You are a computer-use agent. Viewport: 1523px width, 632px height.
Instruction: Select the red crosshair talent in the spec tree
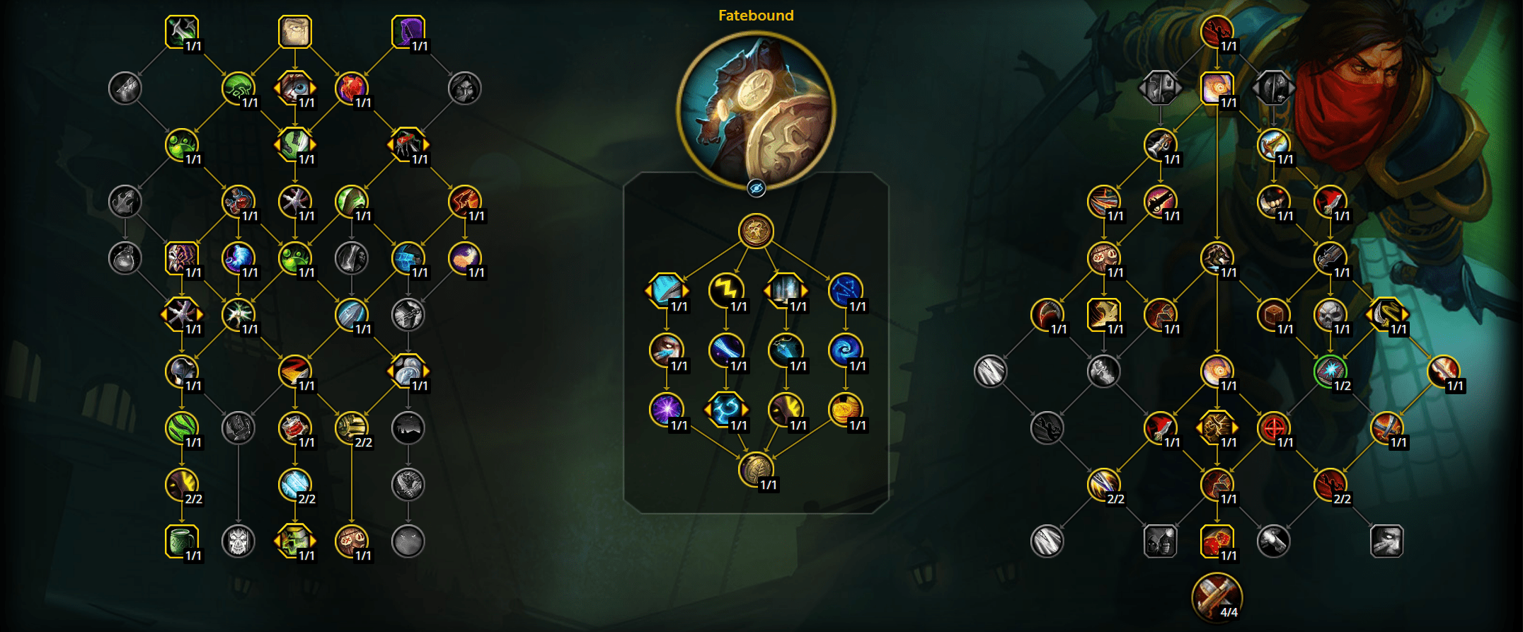1274,428
